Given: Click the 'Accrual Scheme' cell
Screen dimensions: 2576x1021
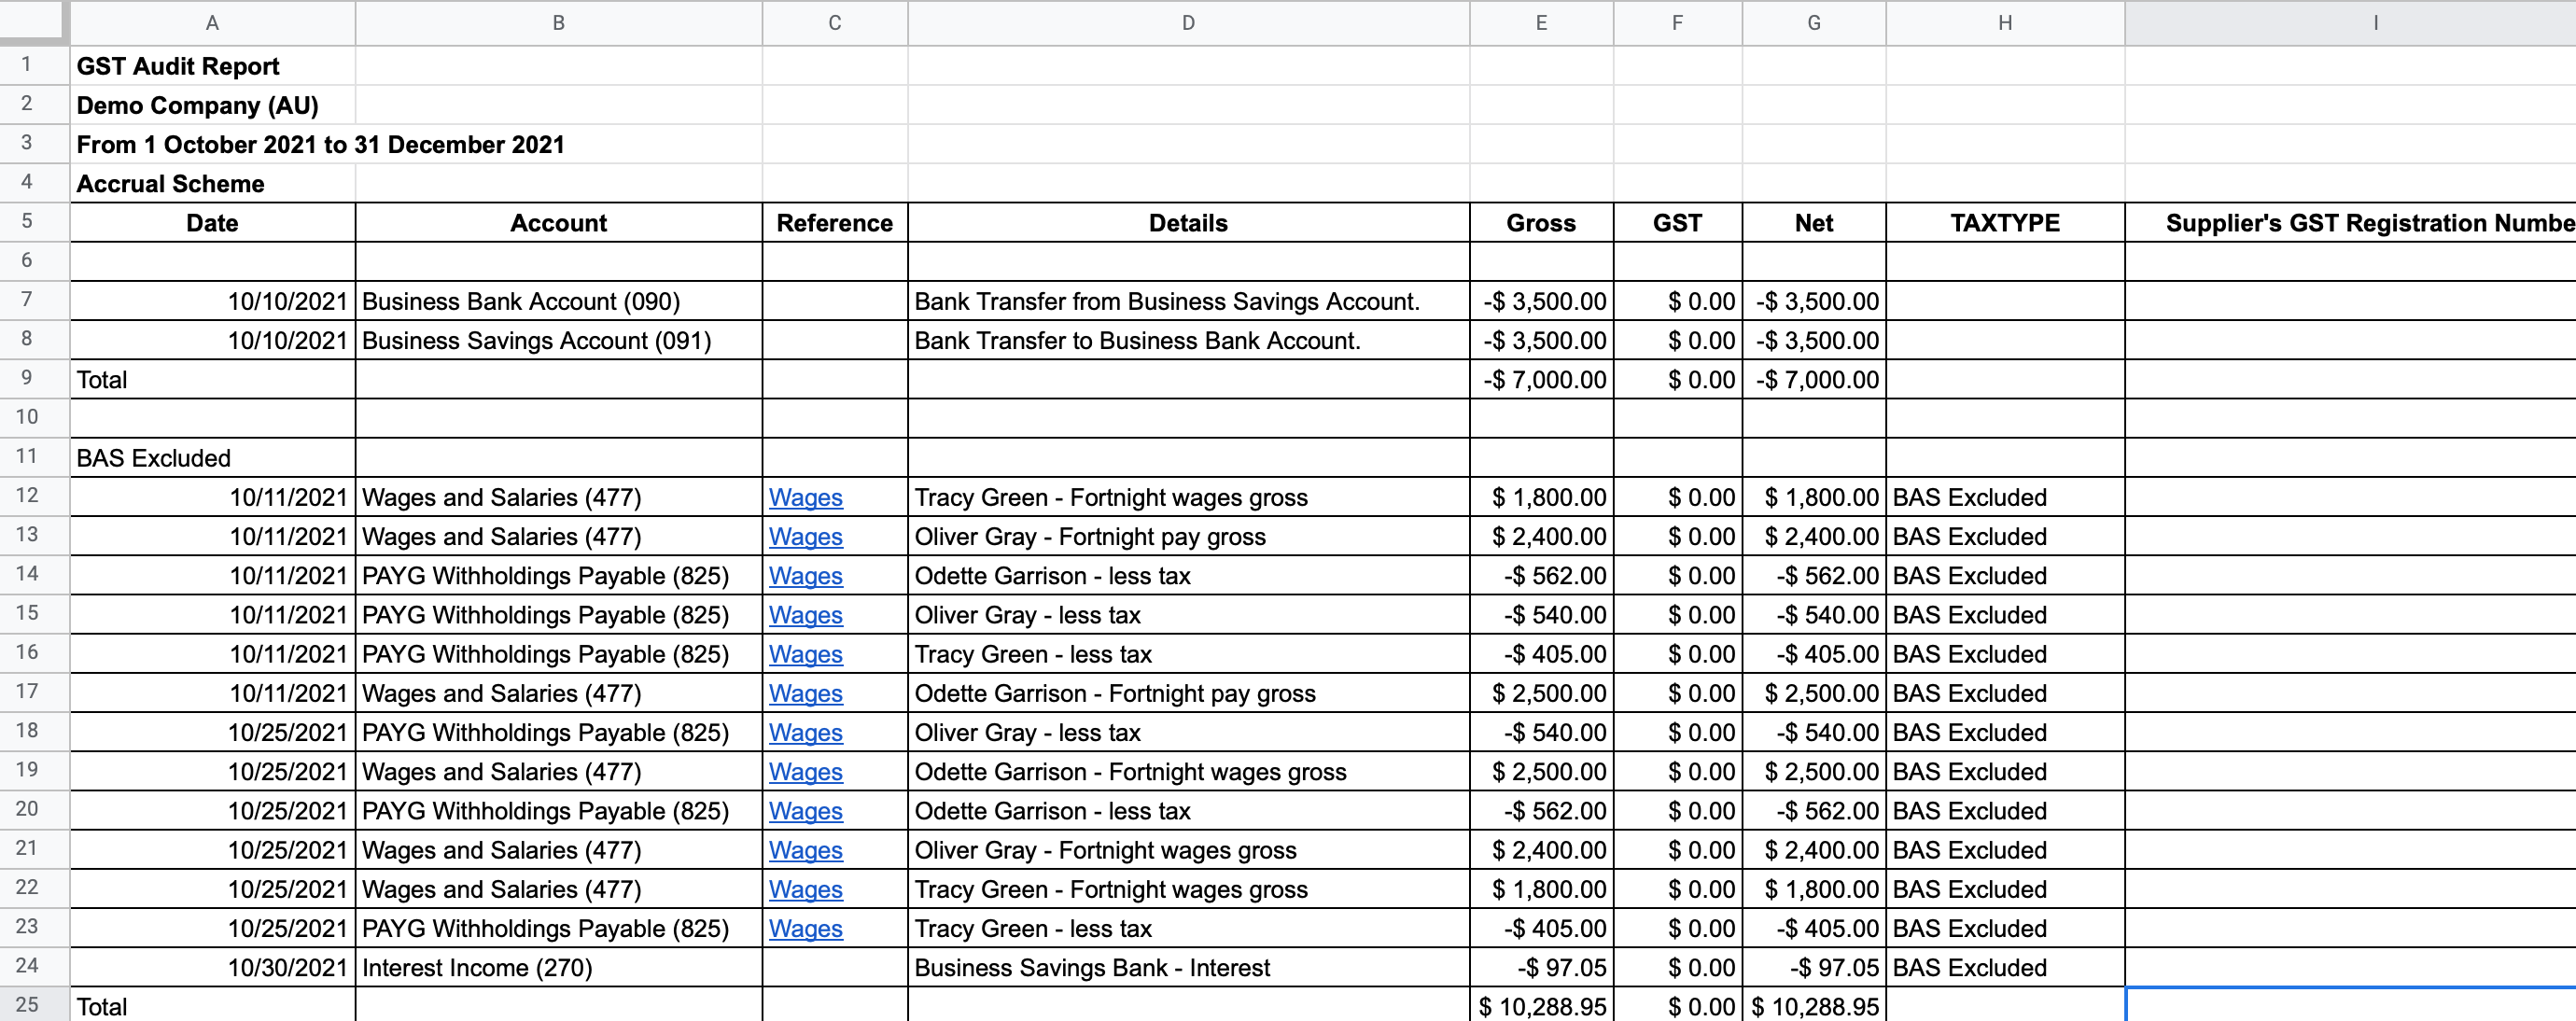Looking at the screenshot, I should point(212,183).
